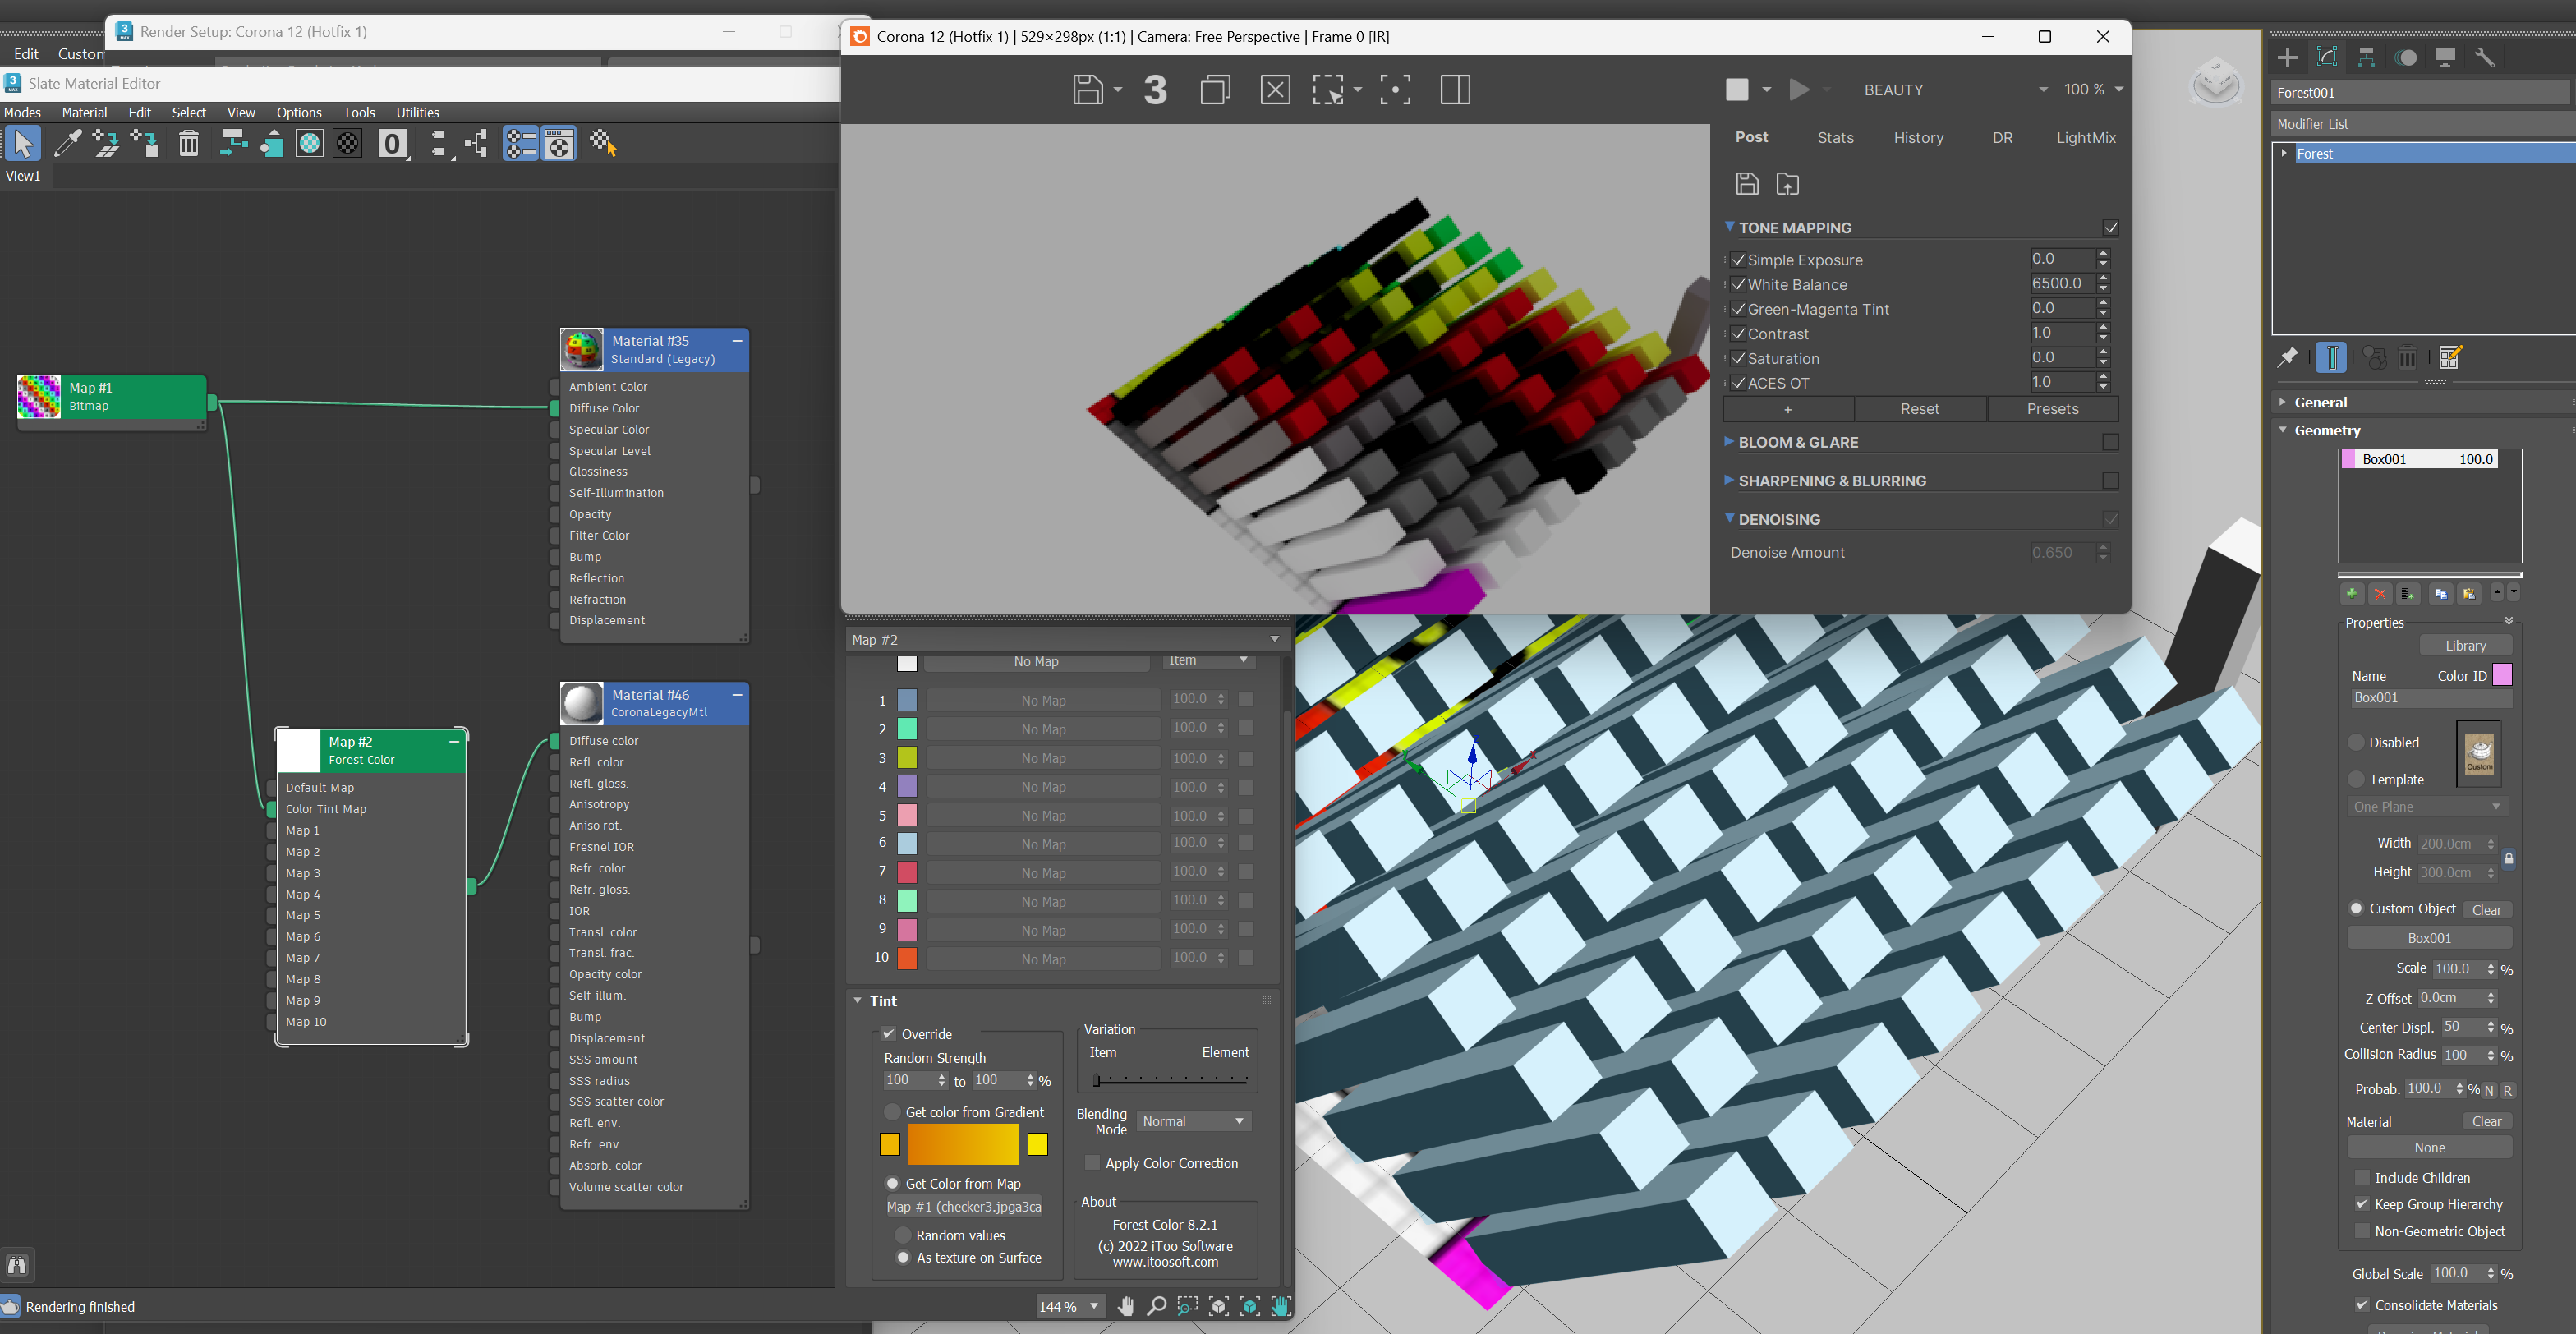Click the Pan hand tool icon

pos(1126,1306)
